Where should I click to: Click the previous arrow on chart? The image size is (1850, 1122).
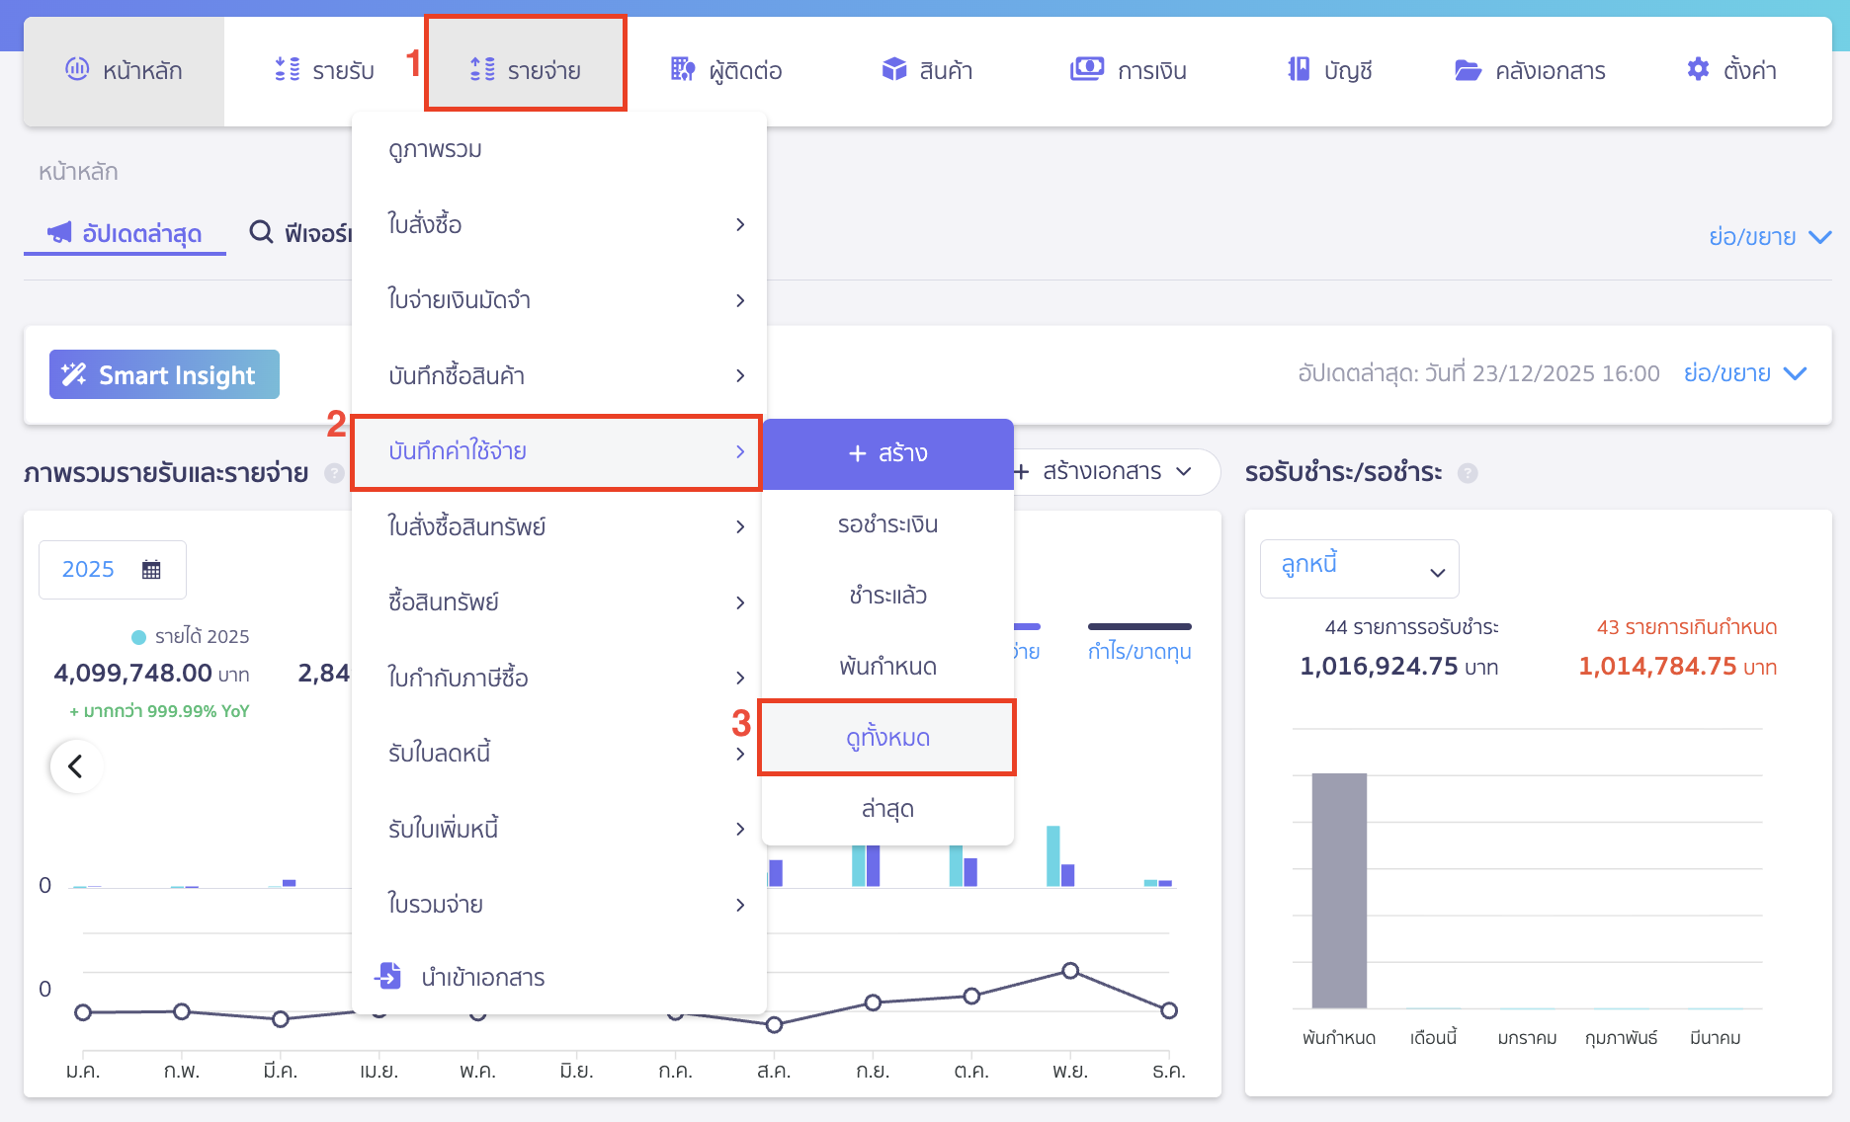75,765
